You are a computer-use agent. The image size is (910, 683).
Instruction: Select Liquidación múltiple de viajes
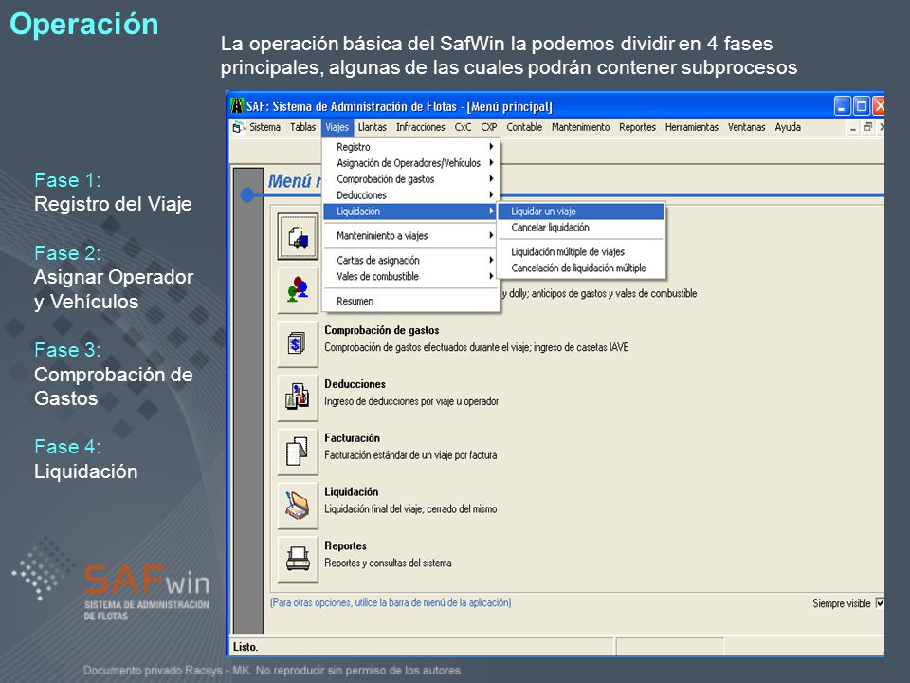580,252
